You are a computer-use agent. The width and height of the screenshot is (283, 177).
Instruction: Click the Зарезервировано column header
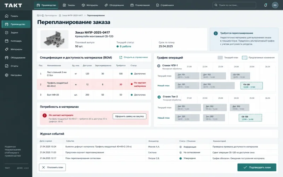(x=103, y=65)
